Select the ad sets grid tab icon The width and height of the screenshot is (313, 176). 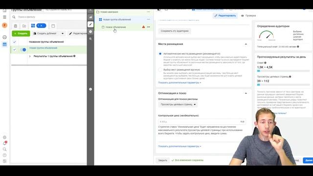point(33,25)
